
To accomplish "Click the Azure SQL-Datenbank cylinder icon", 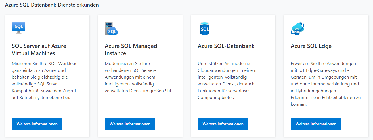I will click(204, 28).
